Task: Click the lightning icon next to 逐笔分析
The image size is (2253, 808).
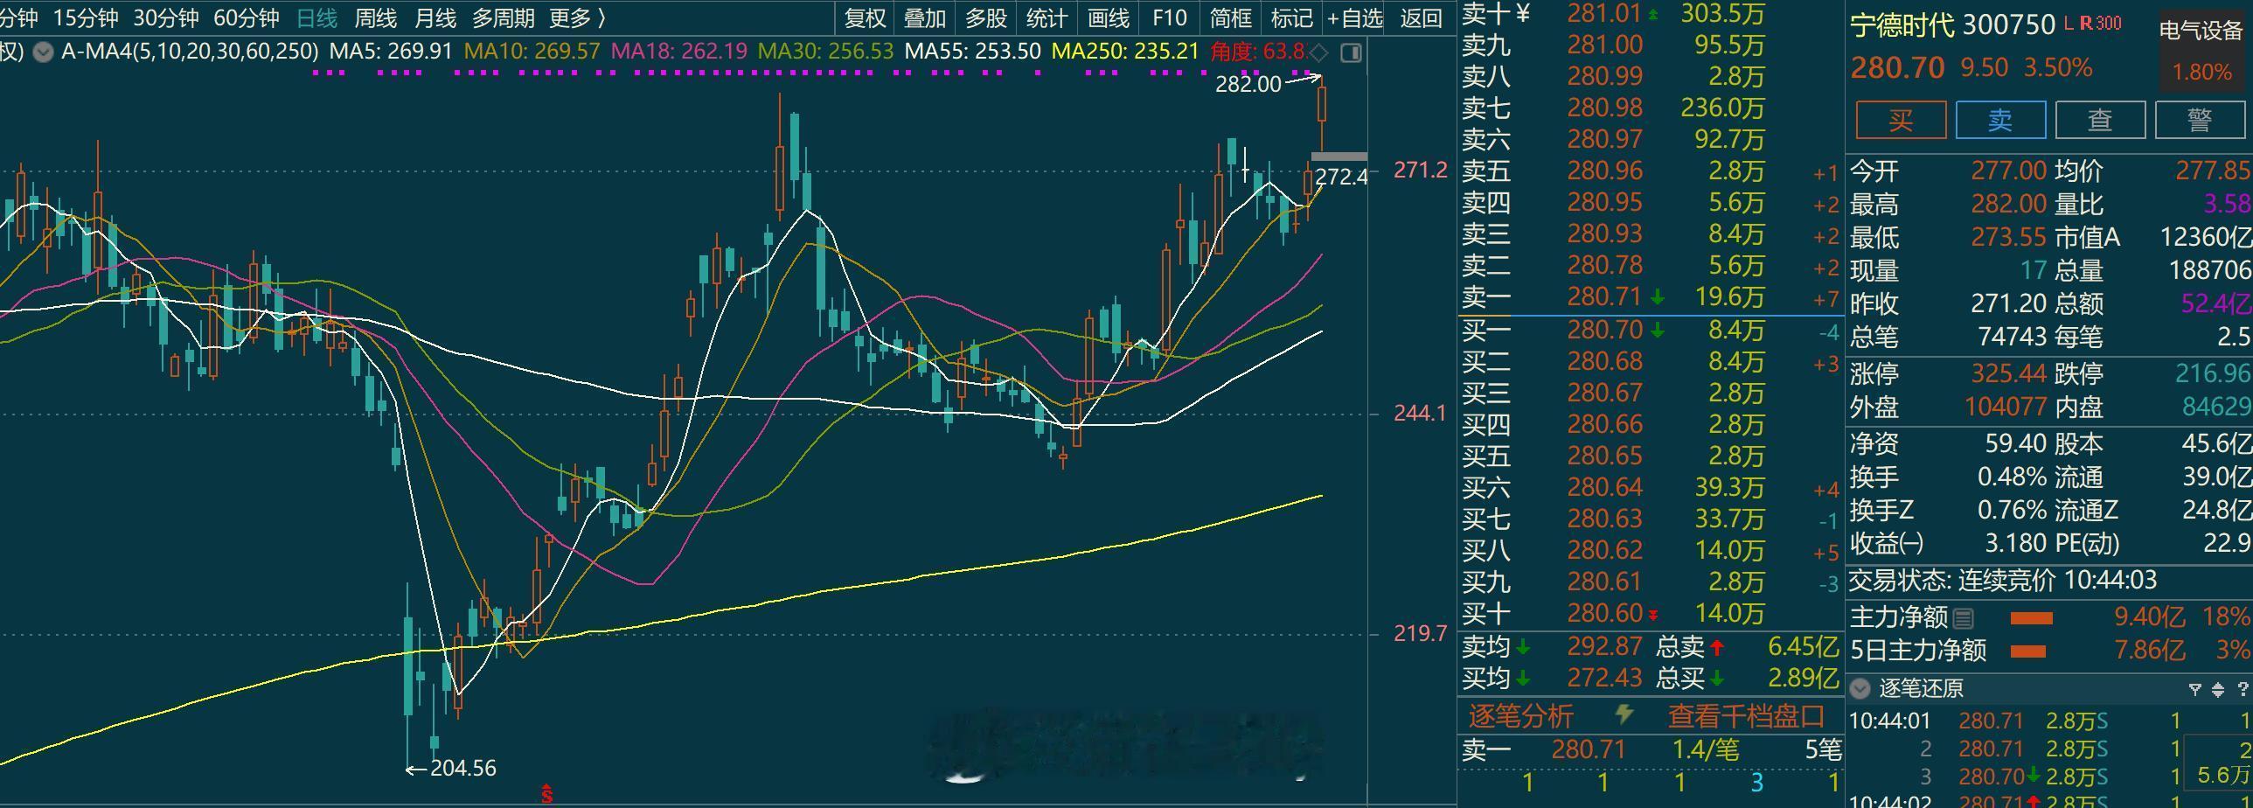Action: (1624, 715)
